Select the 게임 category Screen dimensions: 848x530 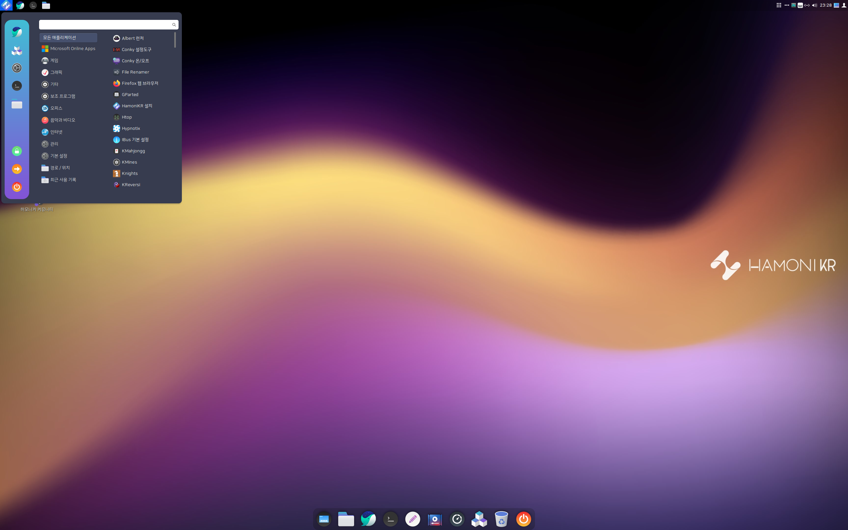click(x=68, y=61)
